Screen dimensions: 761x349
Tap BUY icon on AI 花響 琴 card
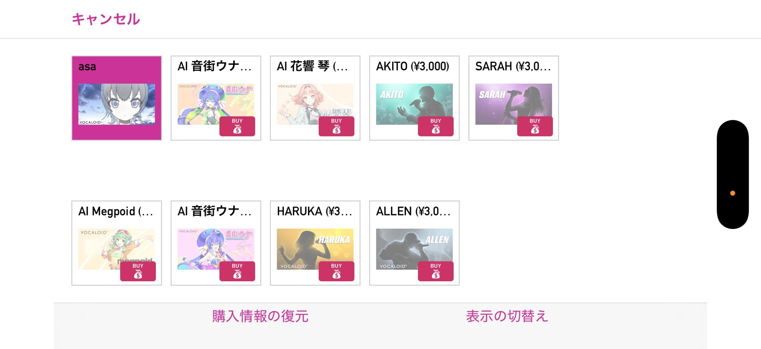click(336, 126)
